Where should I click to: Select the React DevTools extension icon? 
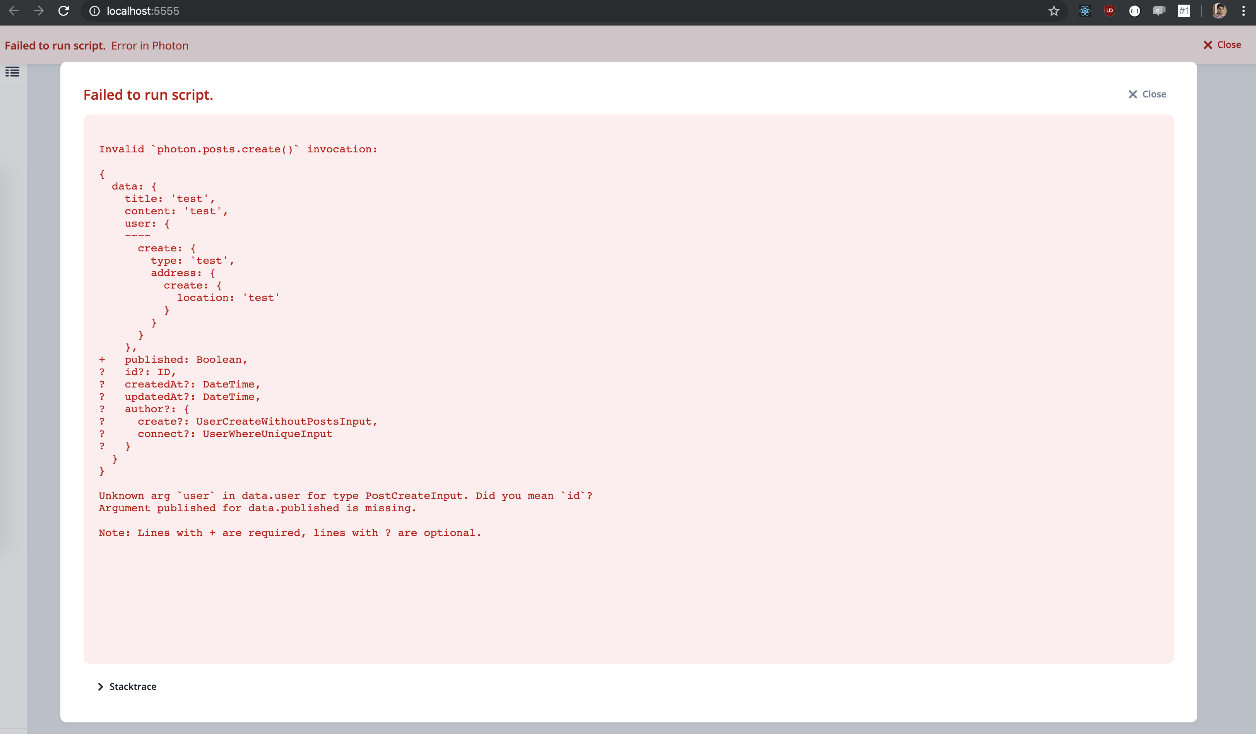pos(1085,10)
